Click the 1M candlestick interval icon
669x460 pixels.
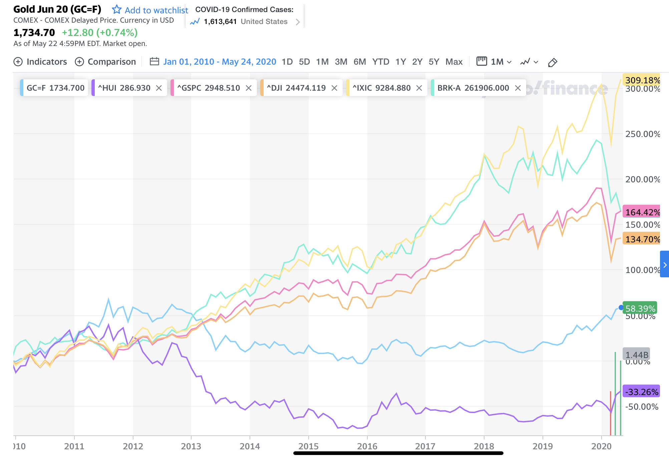[481, 61]
